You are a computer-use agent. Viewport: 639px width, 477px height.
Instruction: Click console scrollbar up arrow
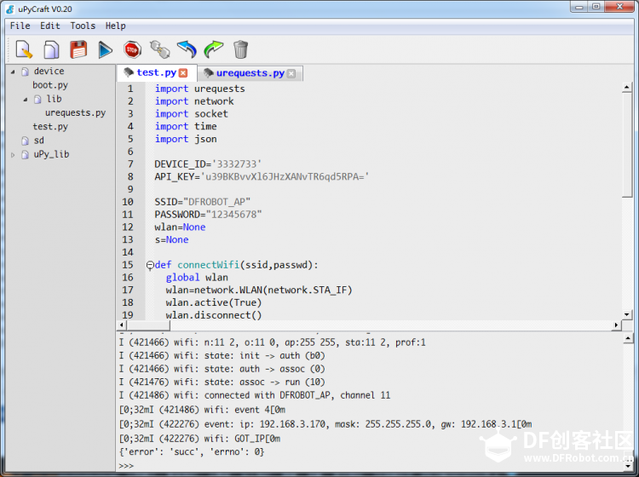628,339
